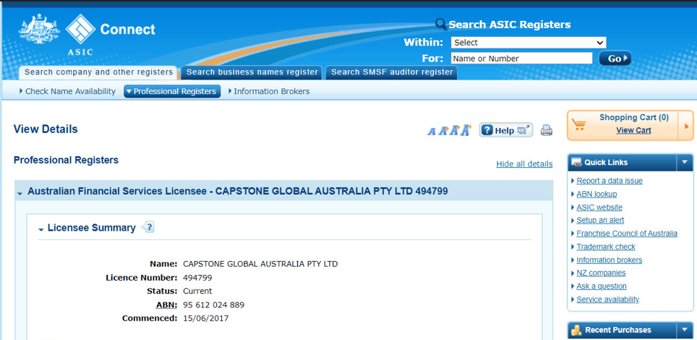Click the Licensee Summary help question icon
This screenshot has width=697, height=340.
(x=148, y=228)
